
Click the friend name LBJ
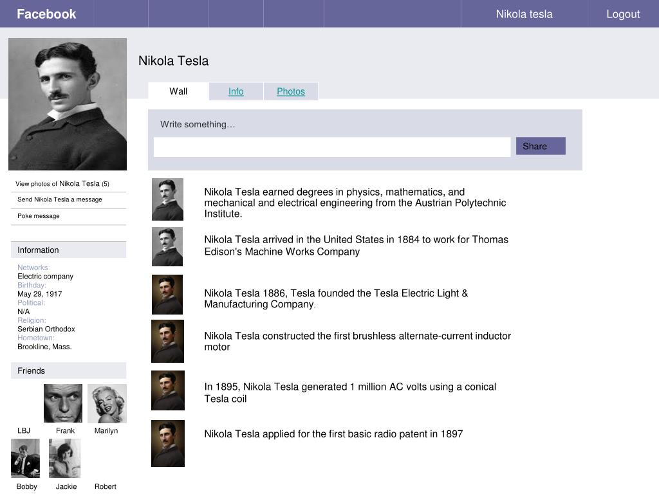pyautogui.click(x=24, y=430)
